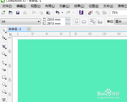Open the Corel search content icon
Viewport: 127px width, 102px height.
[x=81, y=12]
